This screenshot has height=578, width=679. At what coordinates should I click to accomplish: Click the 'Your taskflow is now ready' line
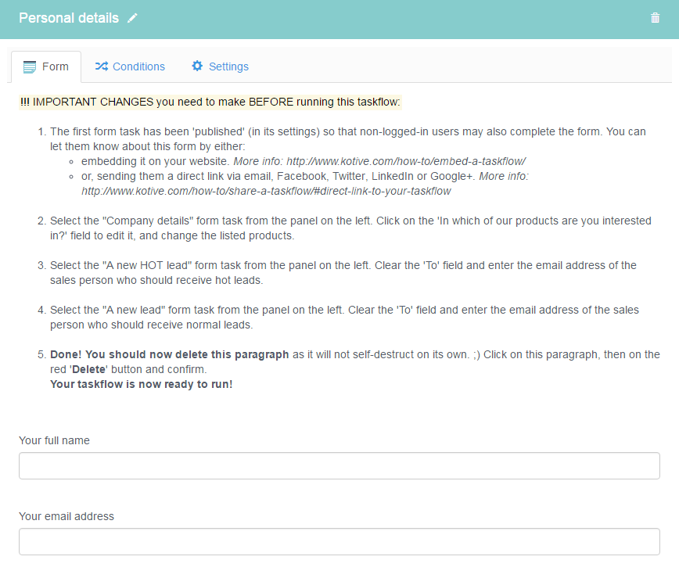141,385
